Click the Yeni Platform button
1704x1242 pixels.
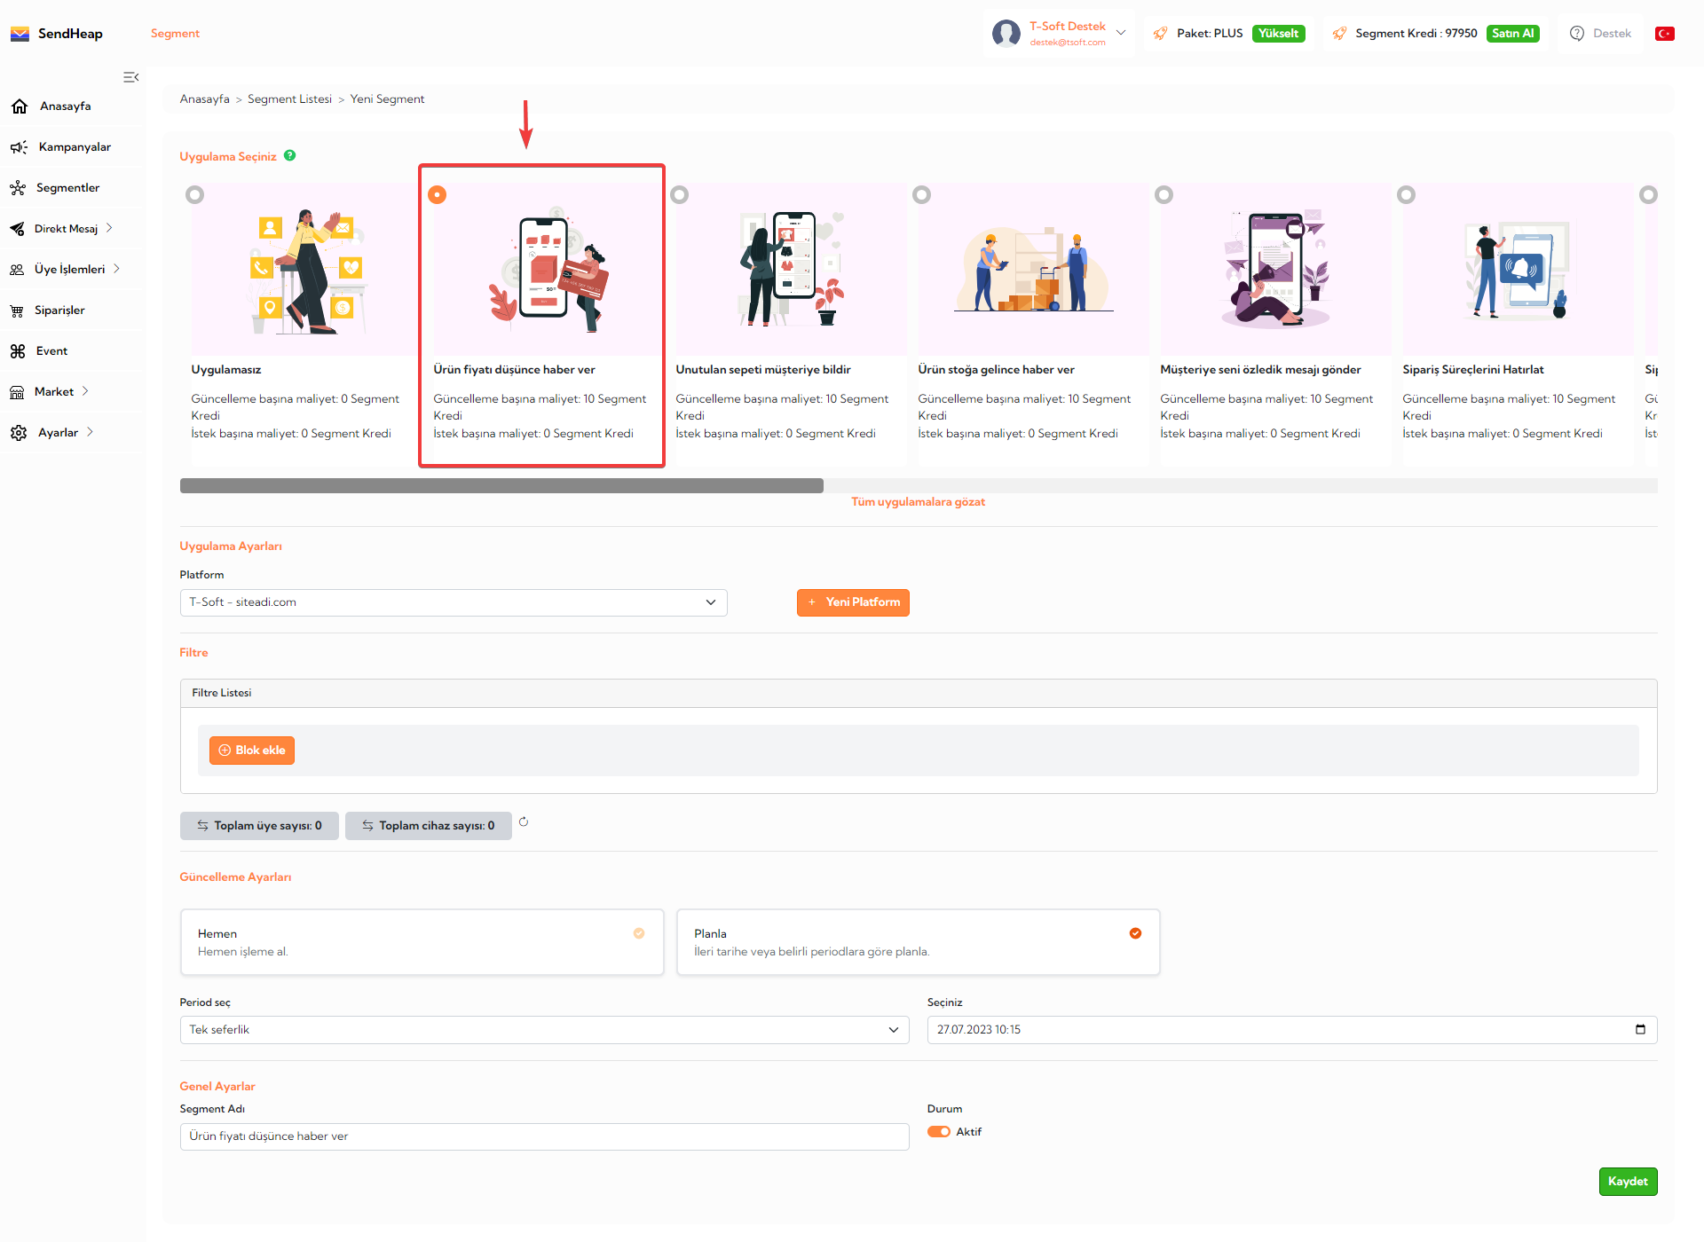tap(853, 602)
